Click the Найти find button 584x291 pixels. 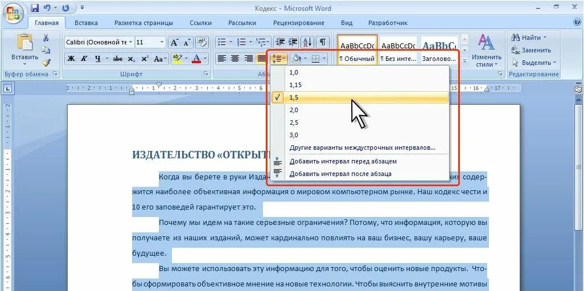pos(529,38)
